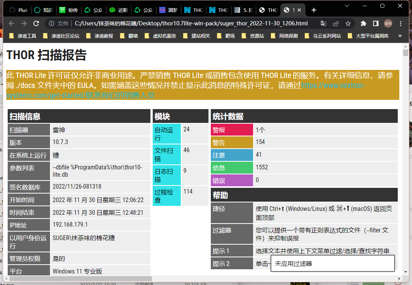Bookmark this page with the star
The image size is (412, 285).
pyautogui.click(x=348, y=23)
